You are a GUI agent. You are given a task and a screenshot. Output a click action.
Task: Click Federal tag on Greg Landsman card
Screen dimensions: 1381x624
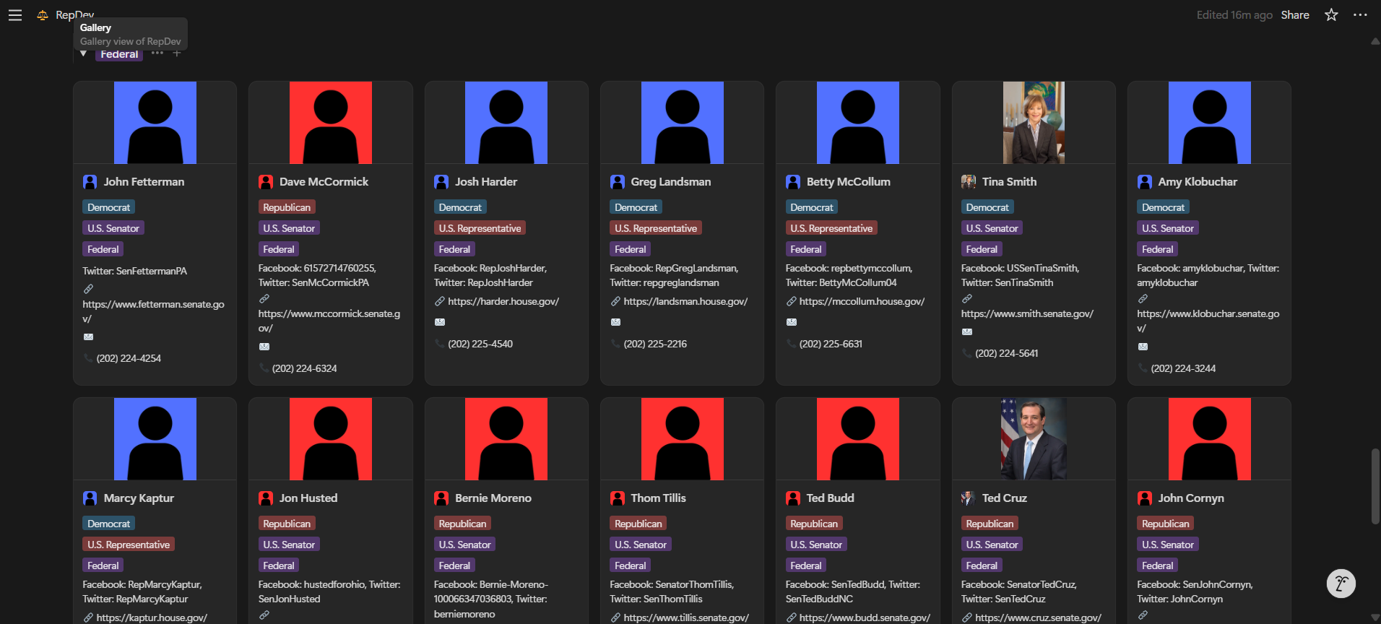click(631, 249)
